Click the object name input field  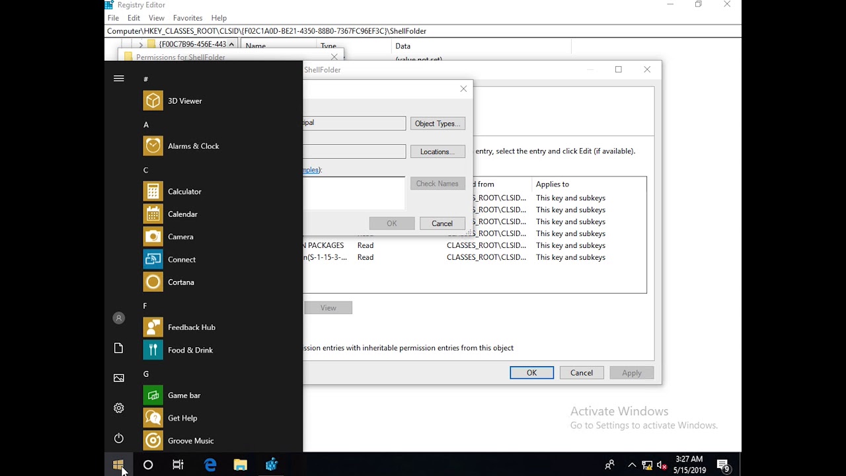click(354, 193)
